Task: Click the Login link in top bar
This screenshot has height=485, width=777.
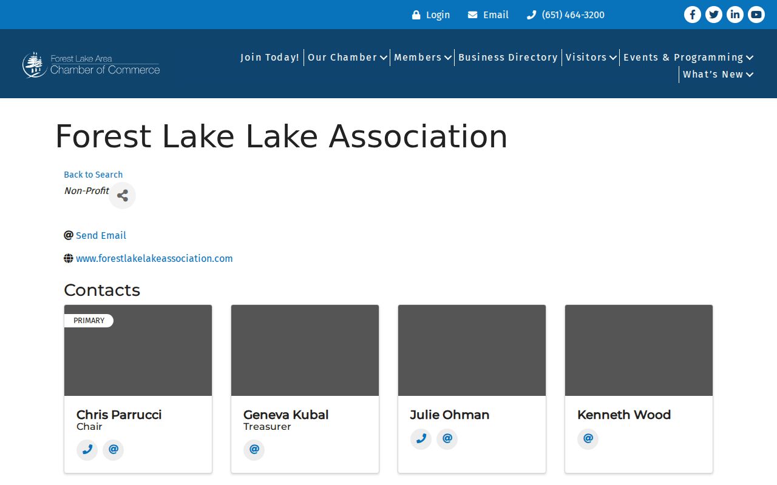Action: click(438, 15)
